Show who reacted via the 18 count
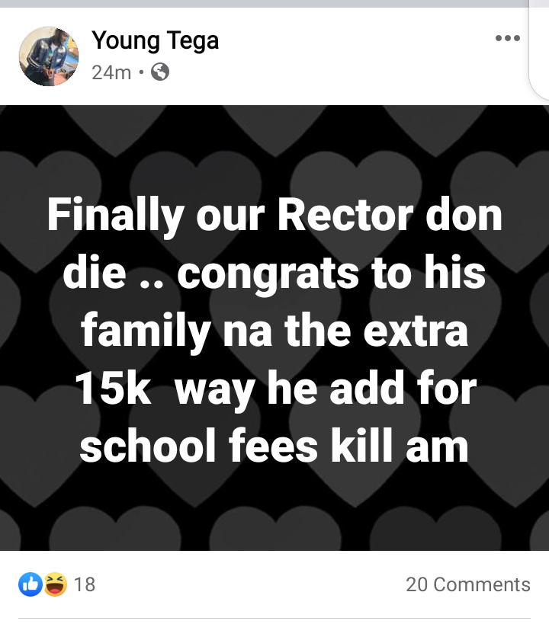Screen dimensions: 549x624 pos(85,584)
